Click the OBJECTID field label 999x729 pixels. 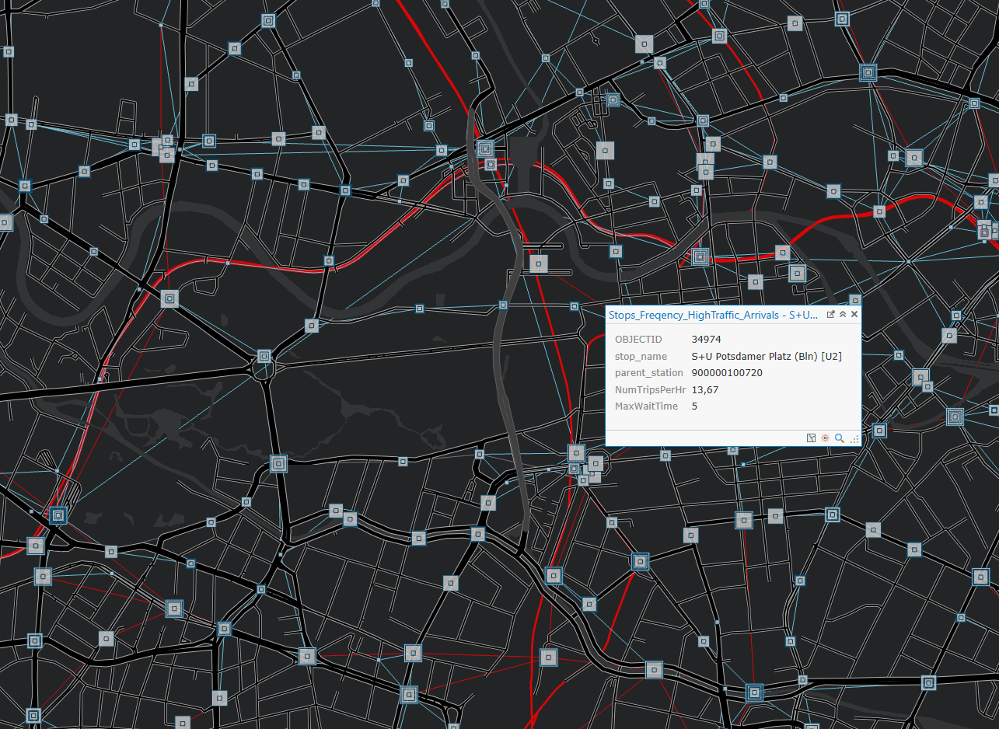click(x=638, y=340)
